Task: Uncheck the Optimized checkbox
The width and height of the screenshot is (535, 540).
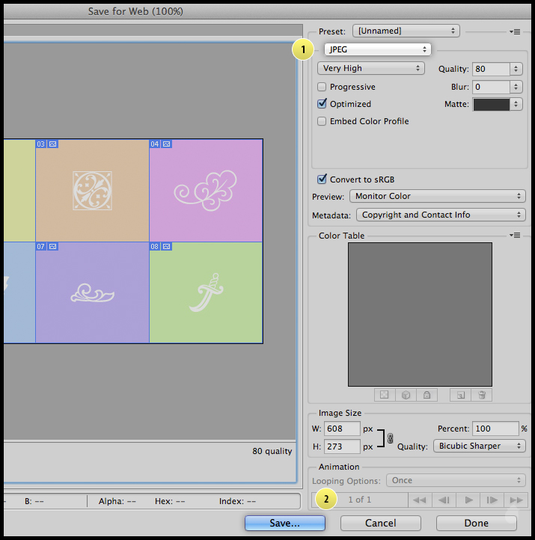Action: tap(322, 104)
